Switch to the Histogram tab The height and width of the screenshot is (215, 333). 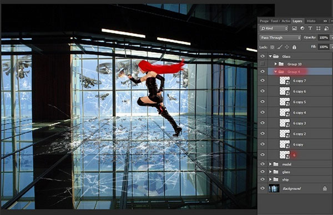pyautogui.click(x=311, y=21)
